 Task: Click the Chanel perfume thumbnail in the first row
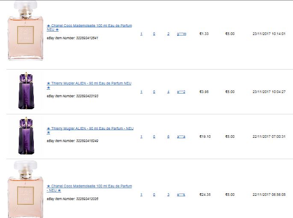point(25,31)
